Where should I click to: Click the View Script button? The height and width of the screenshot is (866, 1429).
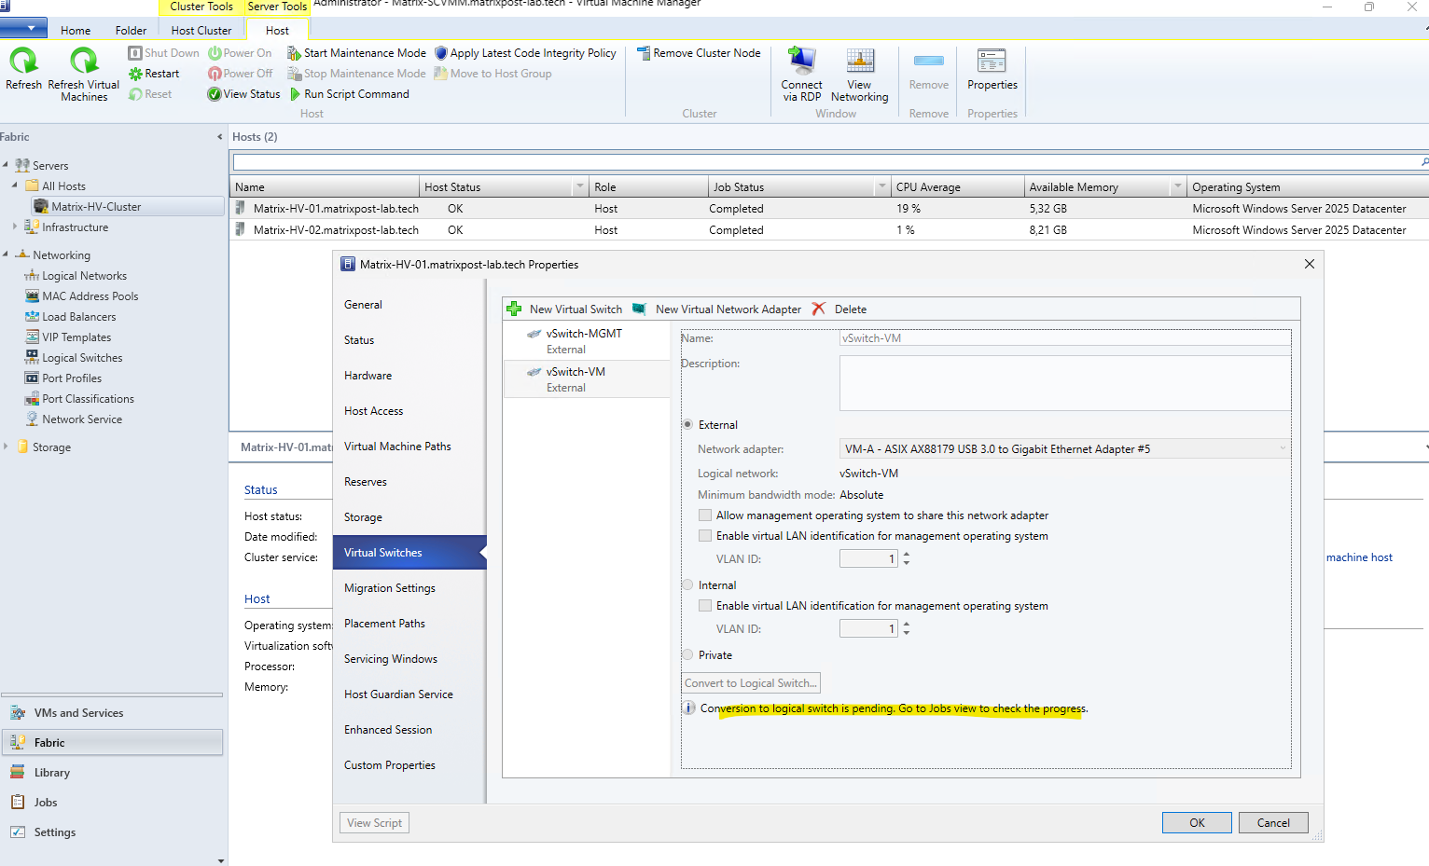point(374,823)
